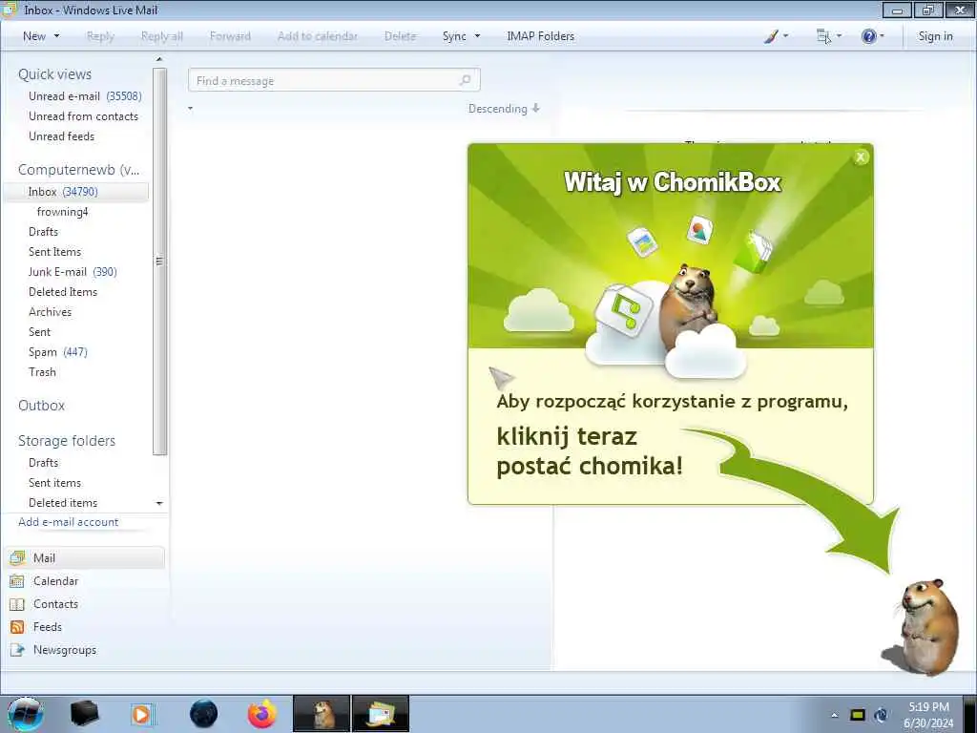Click the Mail envelope icon in the shortcuts pane
Image resolution: width=977 pixels, height=733 pixels.
click(x=17, y=557)
